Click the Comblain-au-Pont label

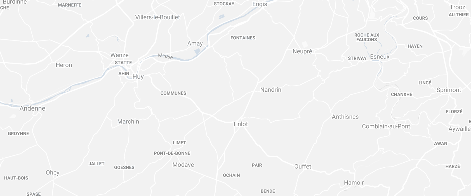(386, 127)
